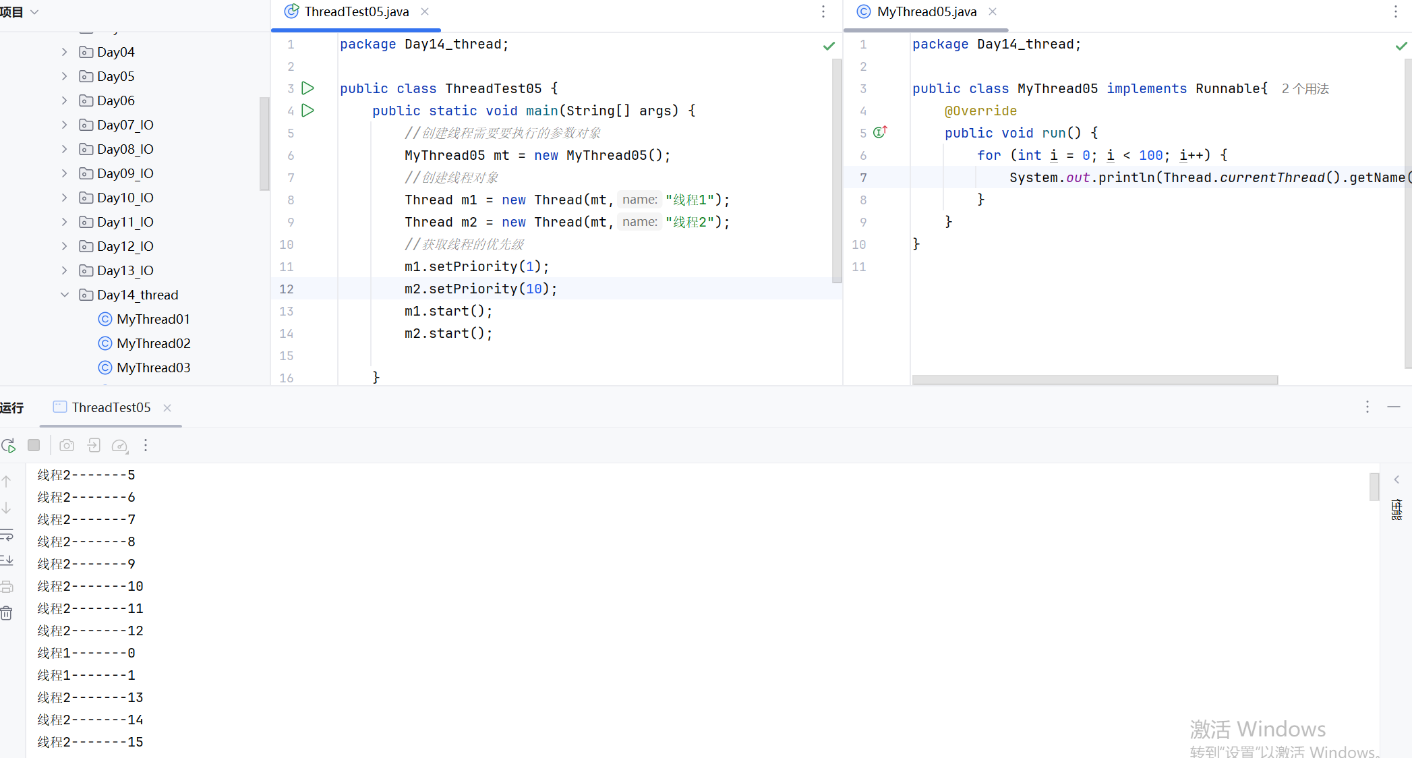This screenshot has height=758, width=1412.
Task: Click the down arrow in console sidebar
Action: click(7, 508)
